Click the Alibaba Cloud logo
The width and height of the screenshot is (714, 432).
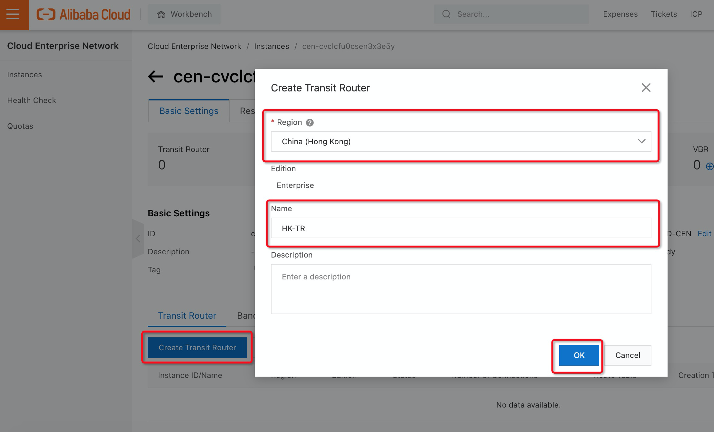[84, 14]
